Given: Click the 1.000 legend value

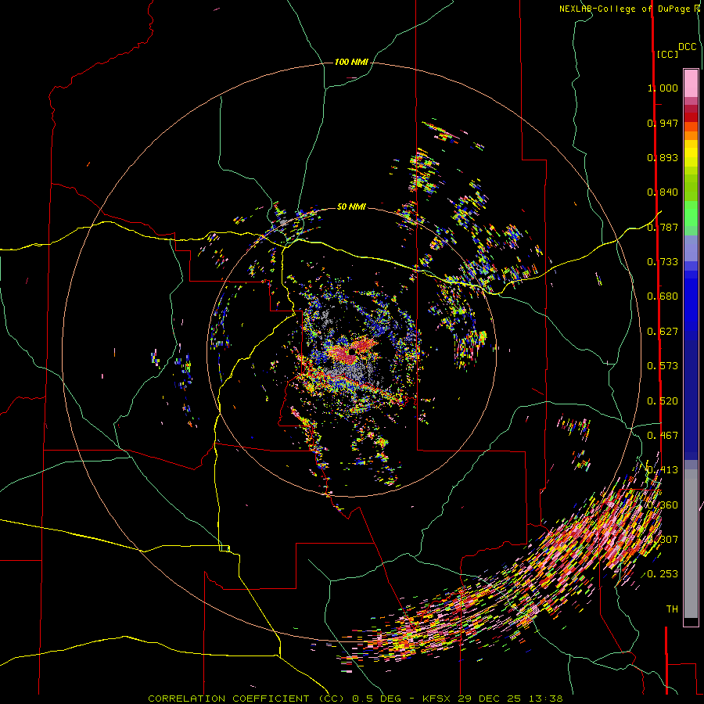Looking at the screenshot, I should [663, 88].
